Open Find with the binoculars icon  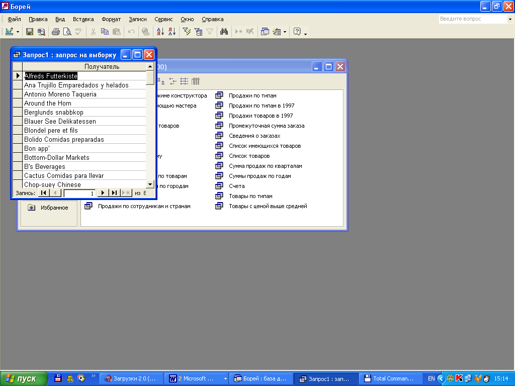(x=224, y=32)
